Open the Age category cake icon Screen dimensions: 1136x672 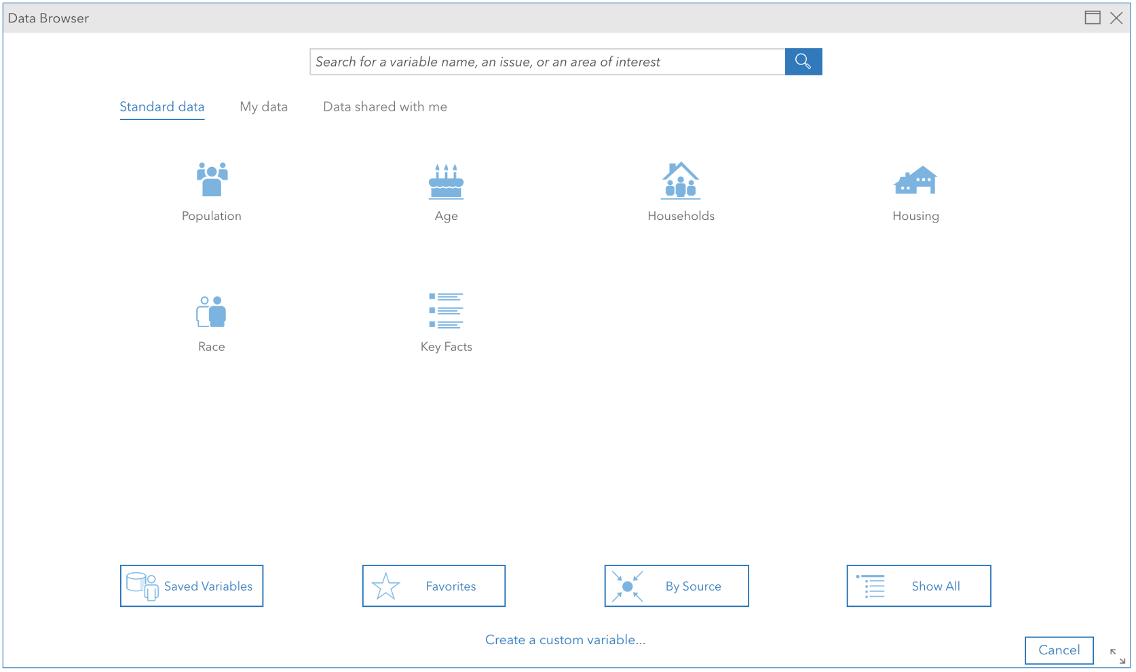click(446, 181)
